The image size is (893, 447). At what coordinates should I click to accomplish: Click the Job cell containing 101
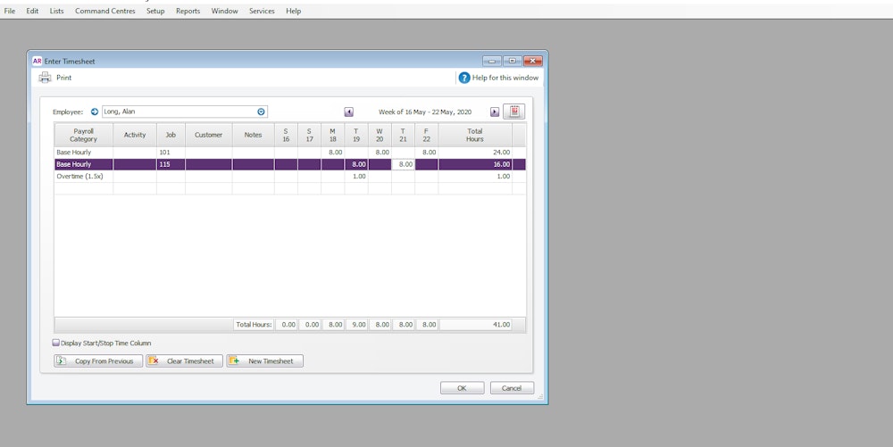170,153
